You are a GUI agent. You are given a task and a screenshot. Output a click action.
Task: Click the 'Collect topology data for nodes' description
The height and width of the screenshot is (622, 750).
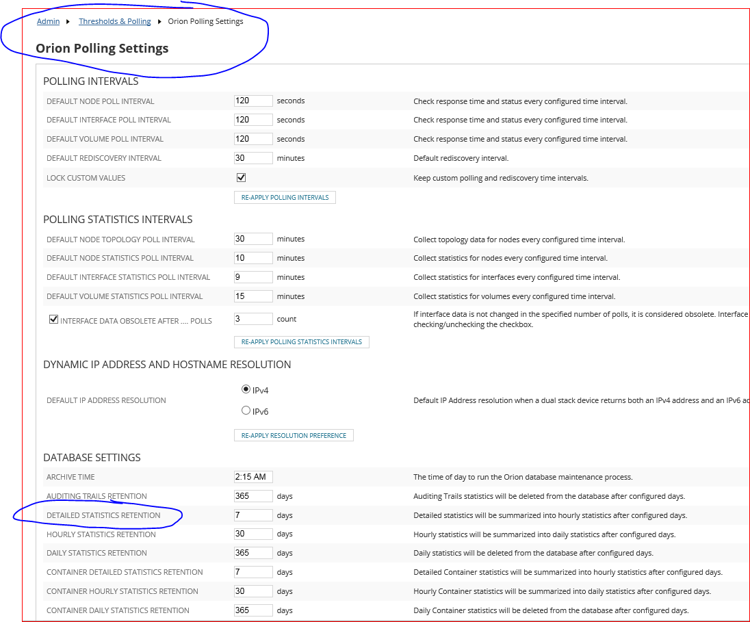(519, 239)
